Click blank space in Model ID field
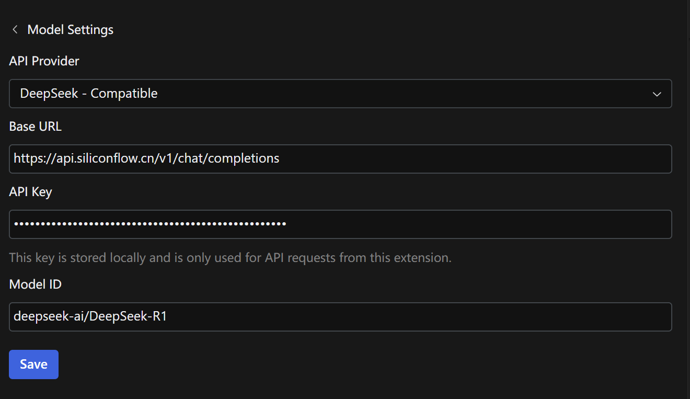Image resolution: width=690 pixels, height=399 pixels. [x=418, y=317]
